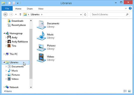Select Andy Rathbone homegroup user
134x95 pixels.
[x=18, y=41]
